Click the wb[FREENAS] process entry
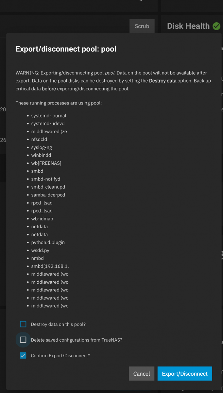This screenshot has width=223, height=393. pos(46,163)
